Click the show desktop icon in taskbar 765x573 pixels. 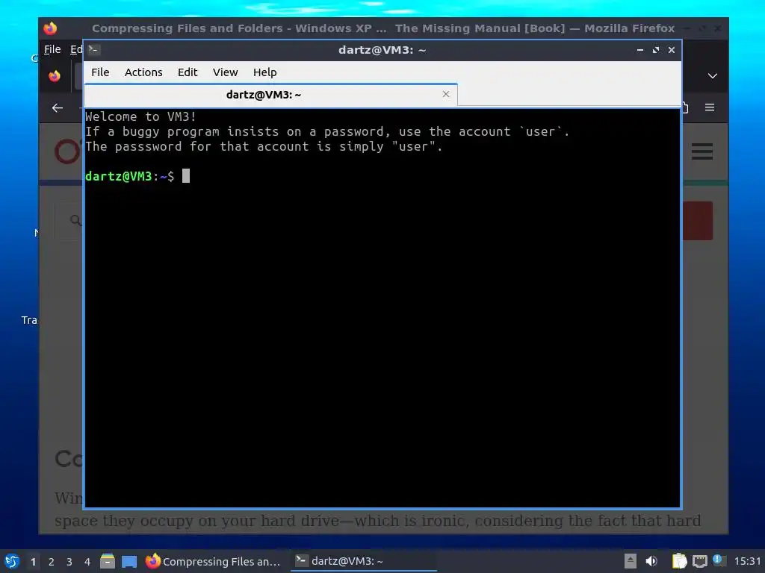129,562
